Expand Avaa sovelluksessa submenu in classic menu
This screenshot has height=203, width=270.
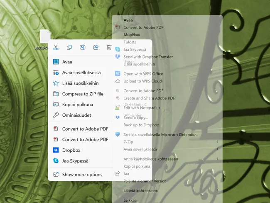167,149
